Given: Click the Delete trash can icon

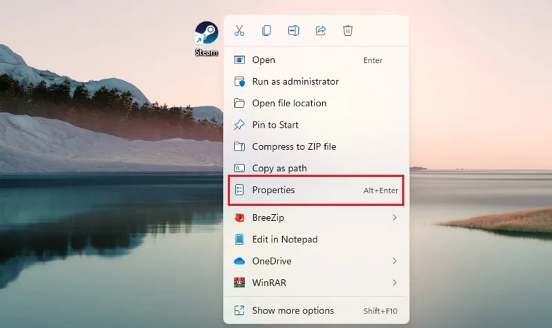Looking at the screenshot, I should [348, 30].
